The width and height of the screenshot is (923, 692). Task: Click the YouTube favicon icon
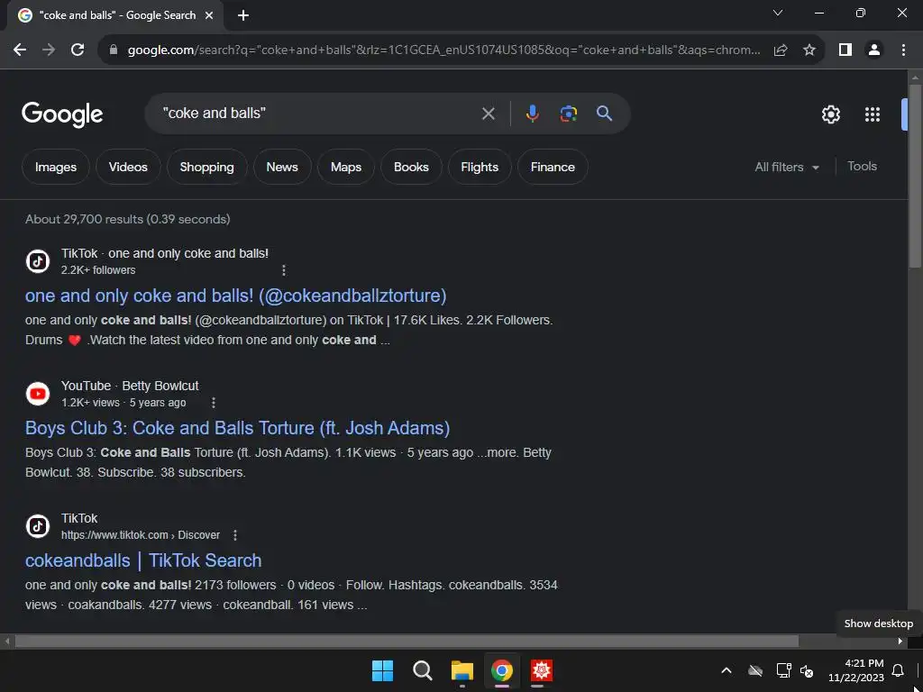click(38, 394)
